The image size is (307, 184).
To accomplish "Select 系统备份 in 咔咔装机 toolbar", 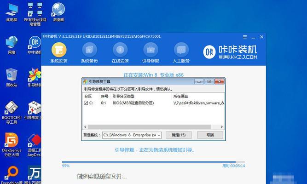I will tap(89, 53).
